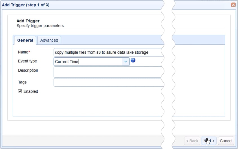Click the 'Tags' field label

pyautogui.click(x=22, y=82)
